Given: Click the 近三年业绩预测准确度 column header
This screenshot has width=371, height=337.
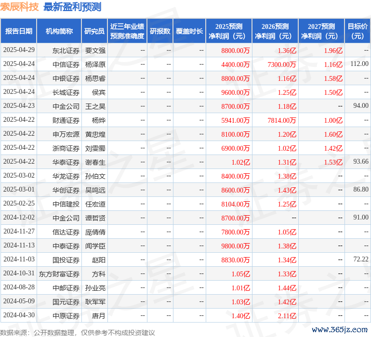Looking at the screenshot, I should tap(127, 31).
